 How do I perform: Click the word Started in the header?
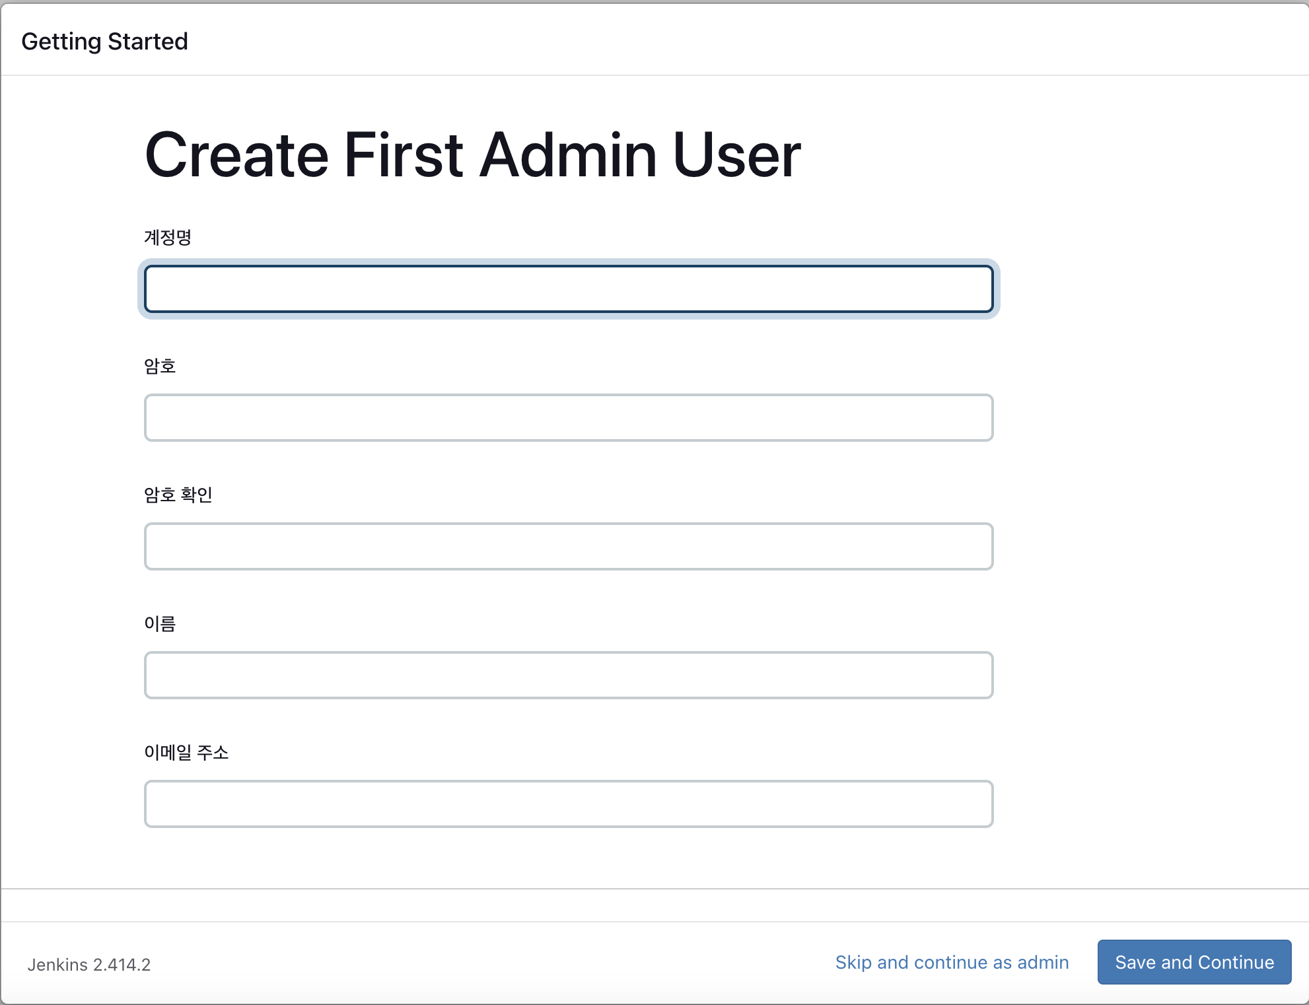148,42
